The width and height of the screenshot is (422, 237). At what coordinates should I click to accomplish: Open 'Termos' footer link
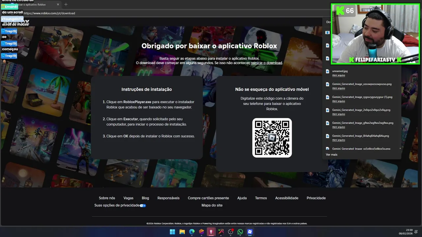point(261,198)
